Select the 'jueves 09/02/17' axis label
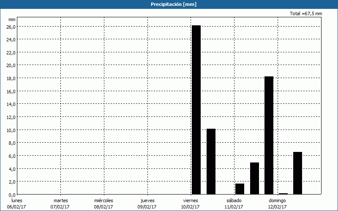 [x=147, y=203]
